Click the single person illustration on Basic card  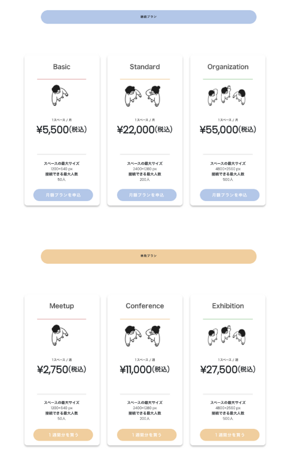point(60,95)
